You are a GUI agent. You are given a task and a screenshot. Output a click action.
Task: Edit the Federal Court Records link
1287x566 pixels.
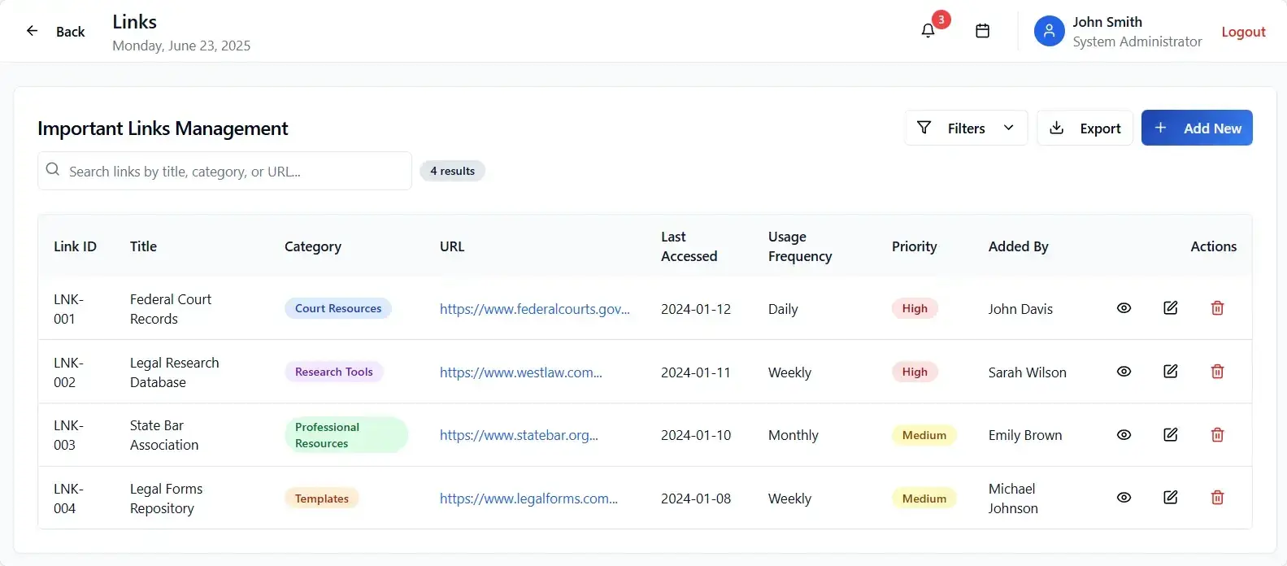click(x=1170, y=308)
